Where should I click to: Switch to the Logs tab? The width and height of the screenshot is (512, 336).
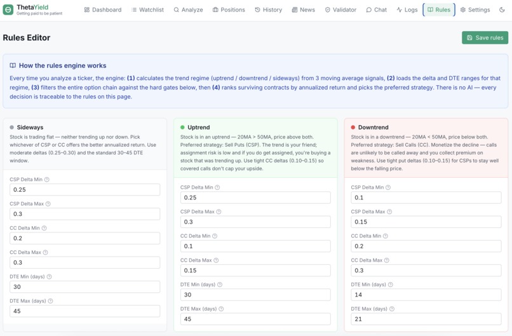click(407, 10)
